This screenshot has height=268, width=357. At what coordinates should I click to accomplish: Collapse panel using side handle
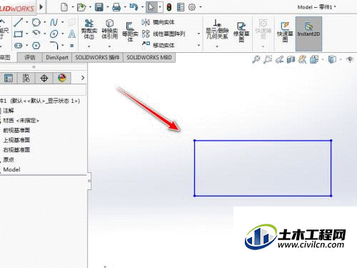[x=89, y=181]
